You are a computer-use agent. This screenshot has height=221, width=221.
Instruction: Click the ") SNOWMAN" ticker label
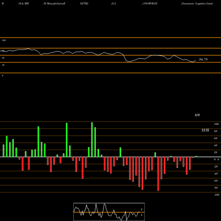pyautogui.click(x=150, y=4)
